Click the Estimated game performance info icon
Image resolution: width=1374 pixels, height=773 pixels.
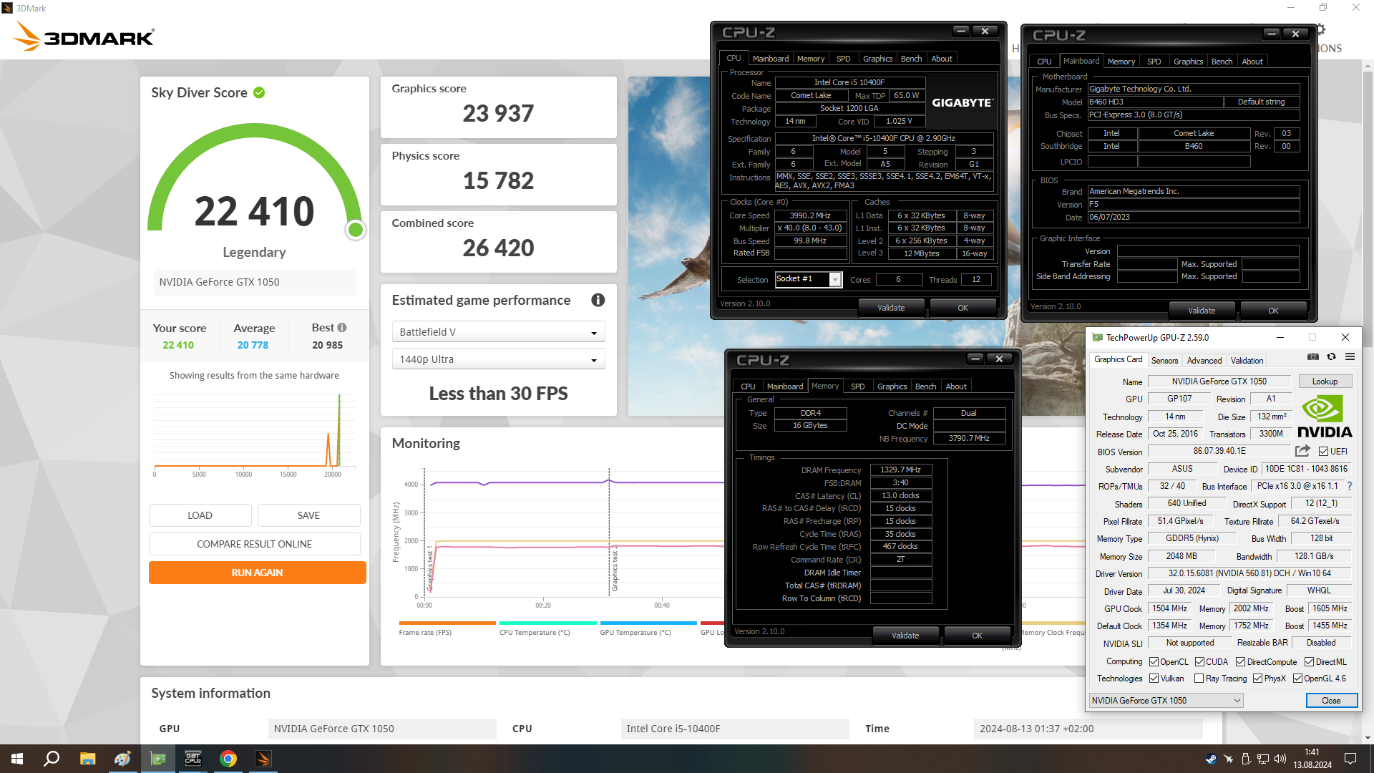coord(598,301)
